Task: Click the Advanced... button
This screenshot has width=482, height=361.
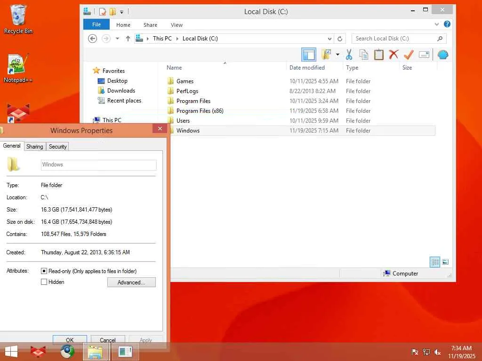Action: coord(131,283)
